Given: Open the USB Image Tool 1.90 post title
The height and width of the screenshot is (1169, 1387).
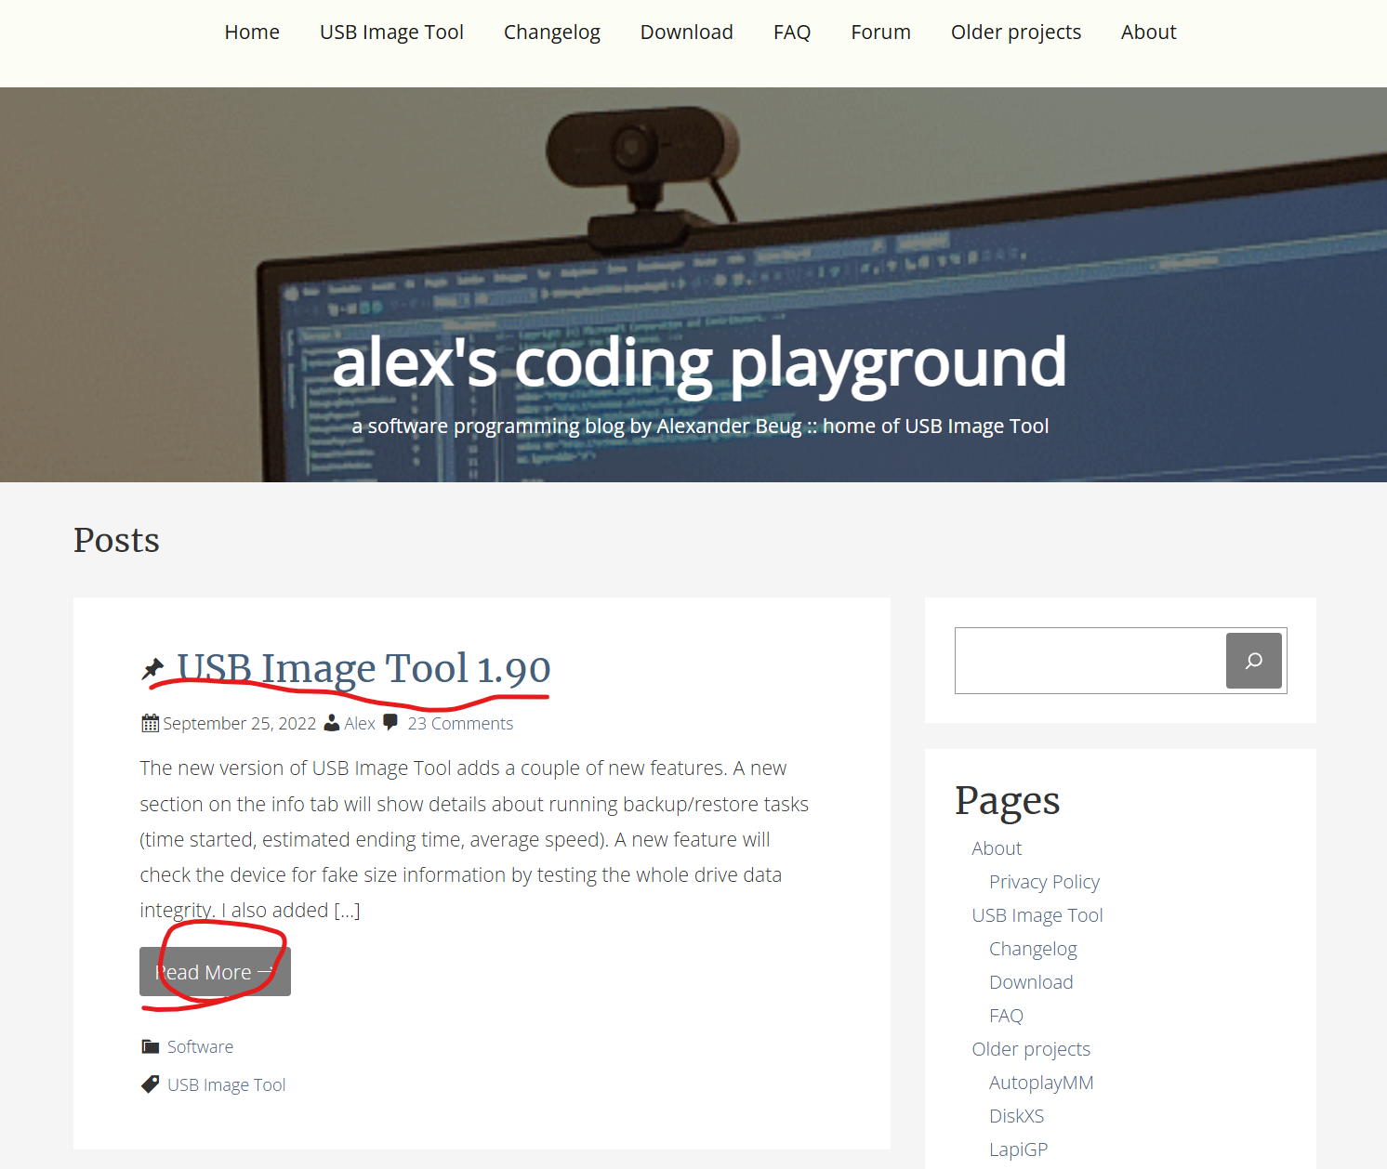Looking at the screenshot, I should coord(363,668).
